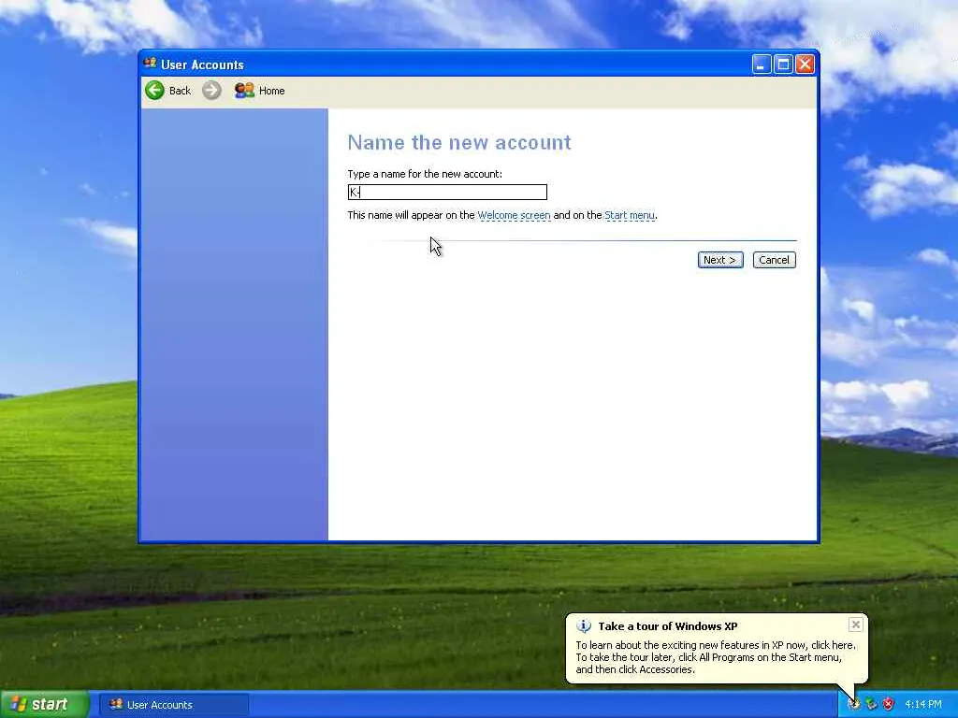958x718 pixels.
Task: Maximize the User Accounts window
Action: pyautogui.click(x=783, y=65)
